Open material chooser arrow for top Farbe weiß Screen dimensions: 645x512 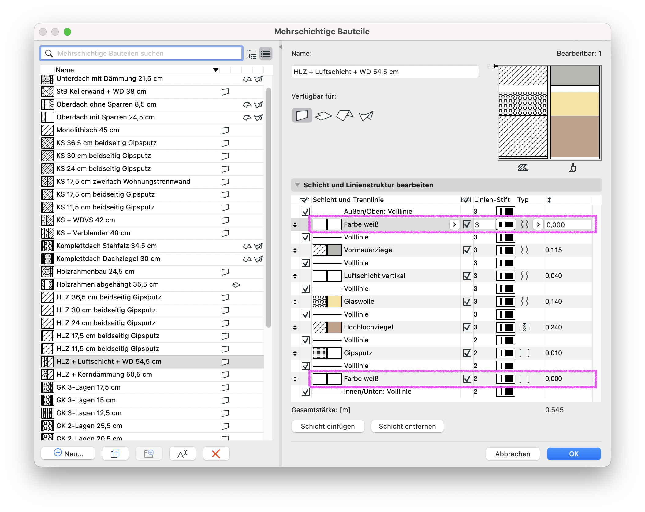454,224
